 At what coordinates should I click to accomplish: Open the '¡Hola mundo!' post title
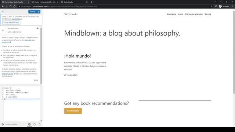click(x=77, y=56)
